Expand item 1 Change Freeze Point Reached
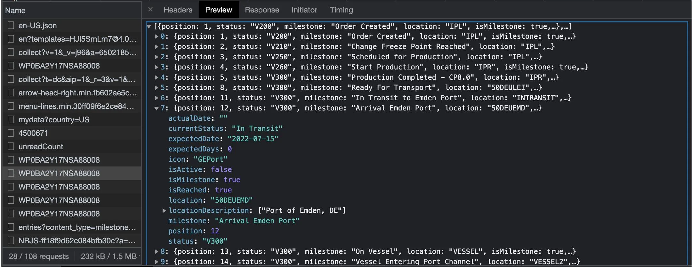This screenshot has height=267, width=692. pos(157,47)
